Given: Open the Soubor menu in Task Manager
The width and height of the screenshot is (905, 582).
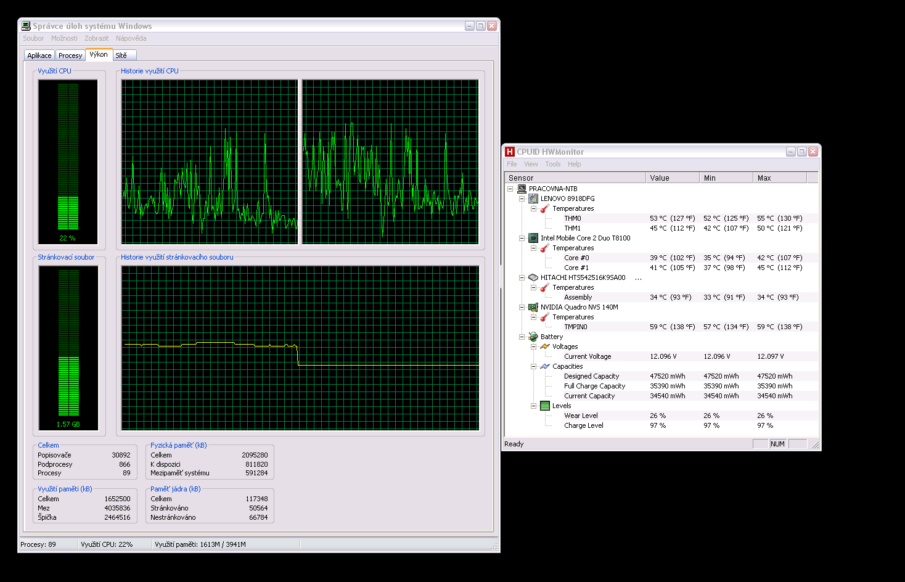Looking at the screenshot, I should click(x=33, y=38).
